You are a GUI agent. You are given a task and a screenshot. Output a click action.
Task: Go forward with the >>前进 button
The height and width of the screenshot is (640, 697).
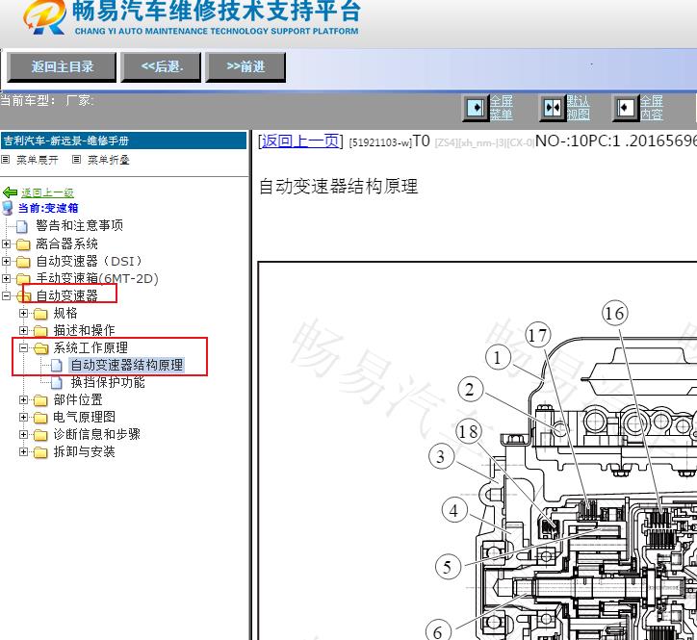point(245,67)
